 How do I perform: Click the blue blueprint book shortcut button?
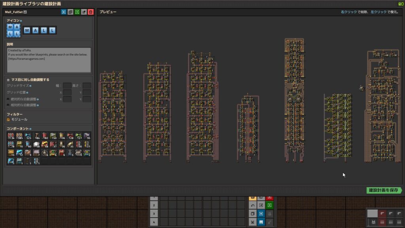click(x=261, y=222)
